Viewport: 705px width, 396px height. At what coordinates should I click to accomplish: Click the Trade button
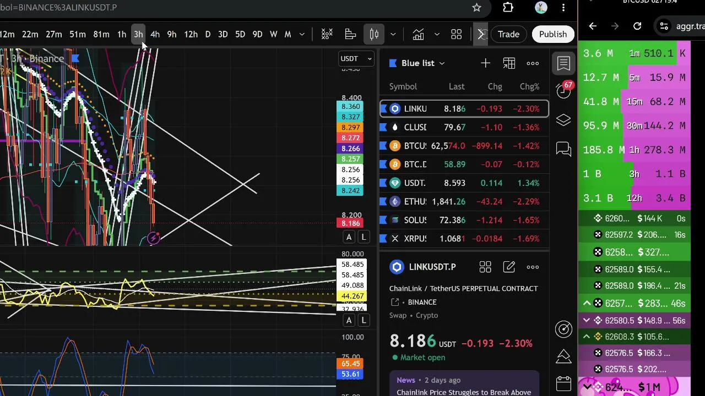pyautogui.click(x=508, y=35)
